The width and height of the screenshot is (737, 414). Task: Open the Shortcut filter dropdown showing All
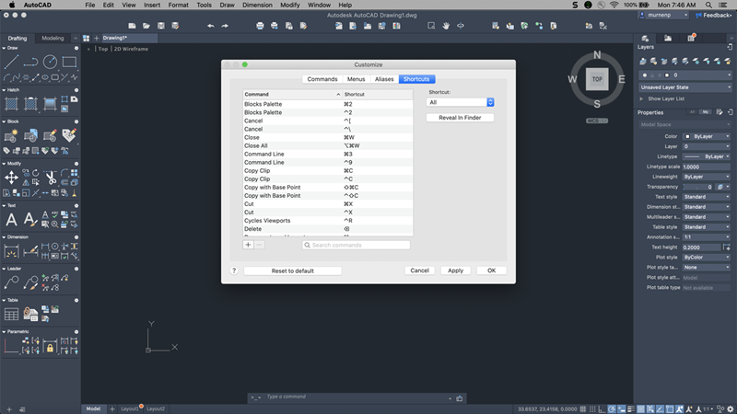click(460, 102)
